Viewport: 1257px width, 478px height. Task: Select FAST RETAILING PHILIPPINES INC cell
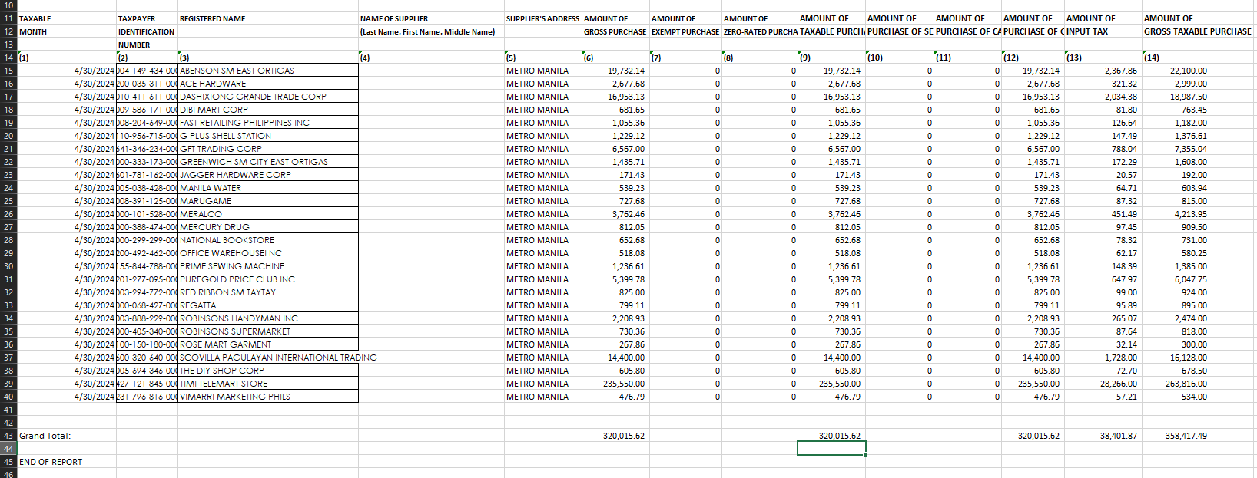pyautogui.click(x=268, y=123)
